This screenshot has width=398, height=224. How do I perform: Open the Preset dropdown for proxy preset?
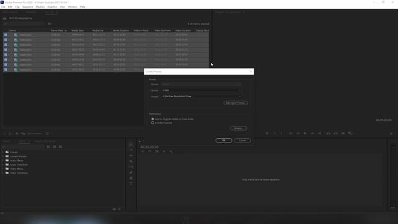[x=201, y=96]
